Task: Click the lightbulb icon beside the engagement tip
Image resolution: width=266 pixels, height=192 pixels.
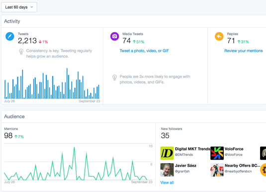Action: tap(115, 77)
